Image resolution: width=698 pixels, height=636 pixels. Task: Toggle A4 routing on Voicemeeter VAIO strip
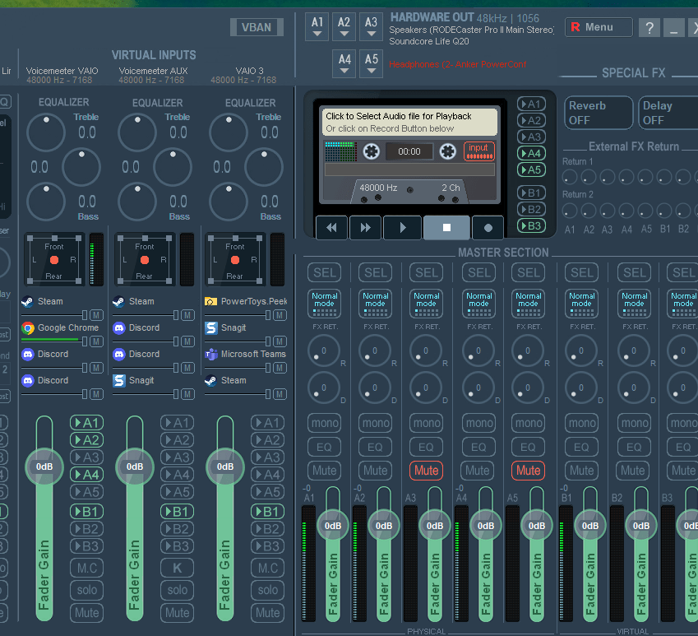tap(87, 475)
